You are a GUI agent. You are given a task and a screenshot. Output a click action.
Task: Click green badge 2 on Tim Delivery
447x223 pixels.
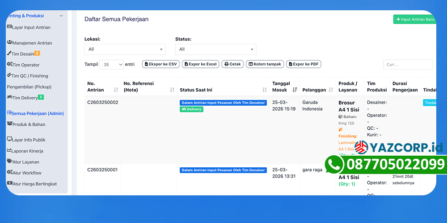pyautogui.click(x=41, y=97)
